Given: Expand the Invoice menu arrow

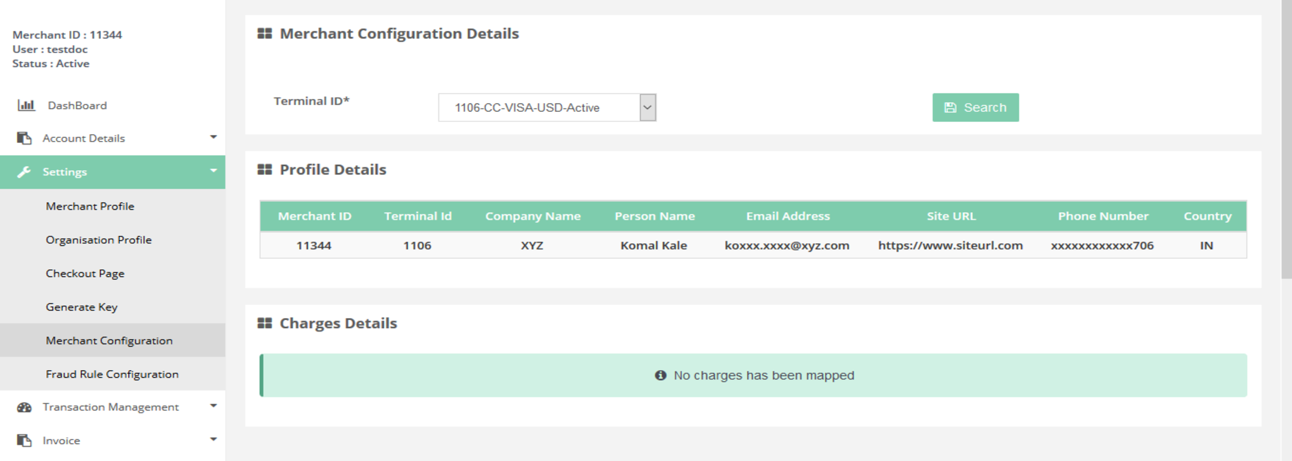Looking at the screenshot, I should tap(213, 440).
